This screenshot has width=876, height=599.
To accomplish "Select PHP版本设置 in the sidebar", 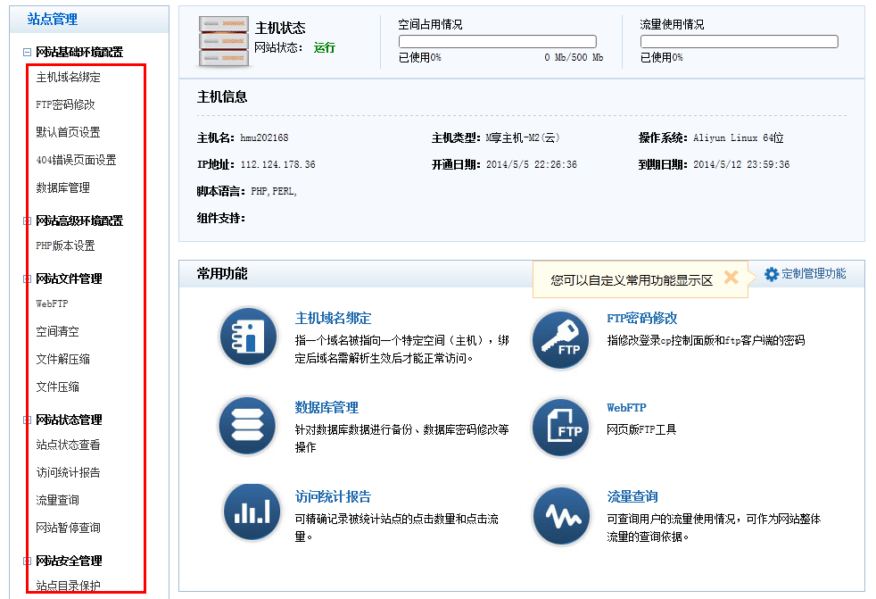I will (65, 245).
